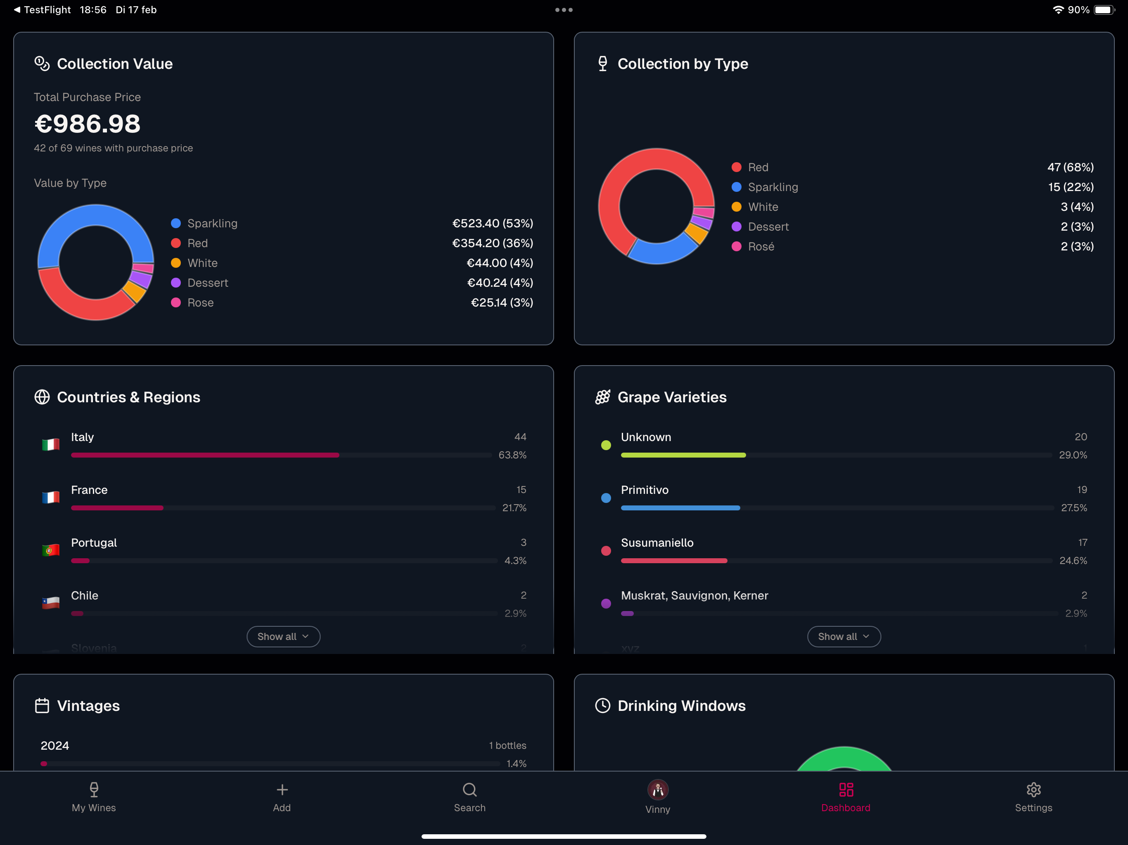The height and width of the screenshot is (845, 1128).
Task: Click the Collection Value coins icon
Action: pyautogui.click(x=42, y=64)
